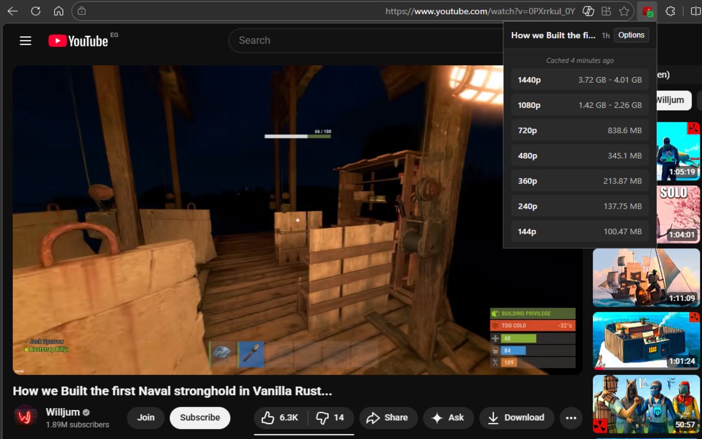Click the browser split screen icon
The height and width of the screenshot is (439, 702).
tap(695, 11)
